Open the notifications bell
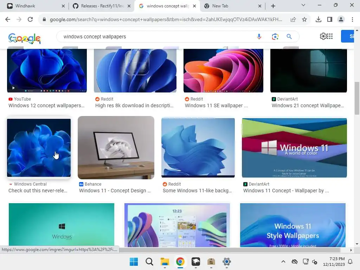 351,262
